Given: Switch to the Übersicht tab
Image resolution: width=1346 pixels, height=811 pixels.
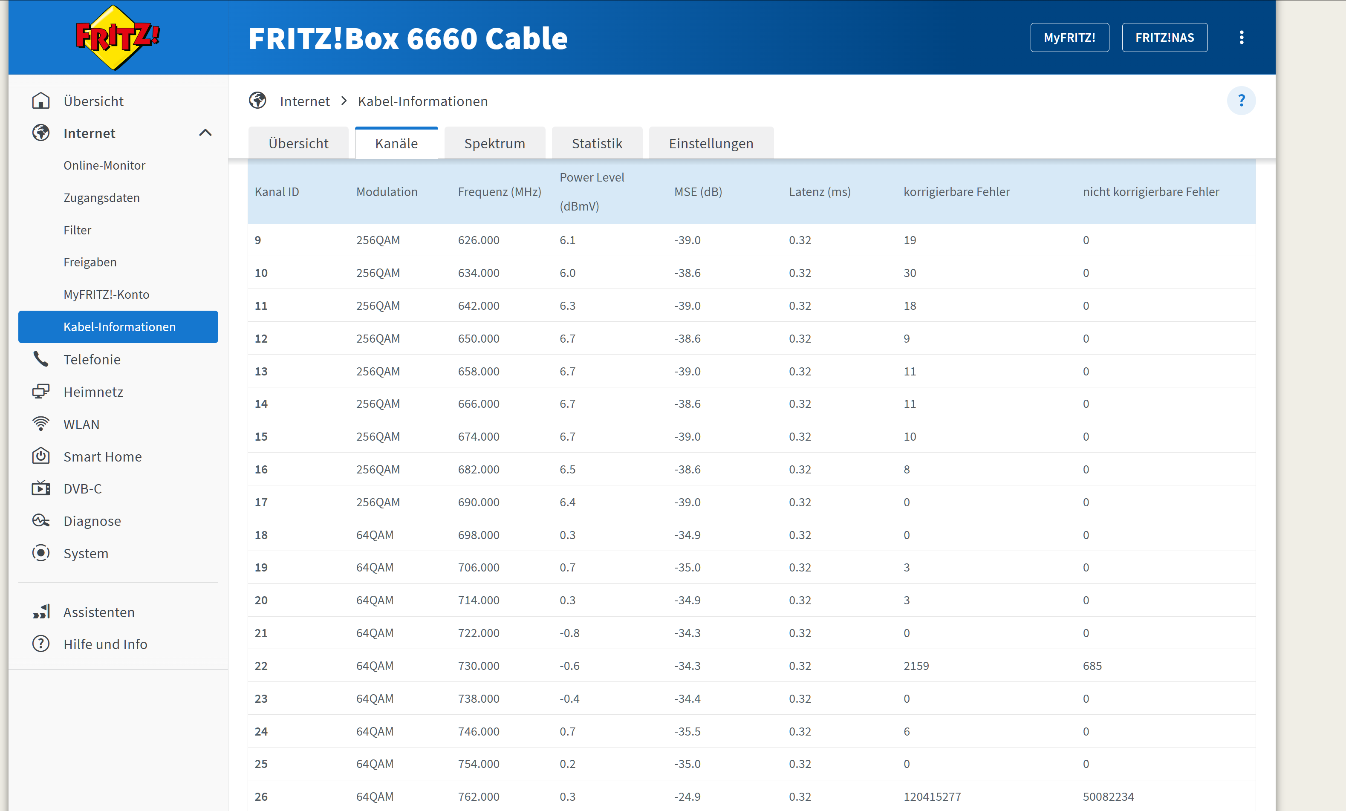Looking at the screenshot, I should [298, 143].
